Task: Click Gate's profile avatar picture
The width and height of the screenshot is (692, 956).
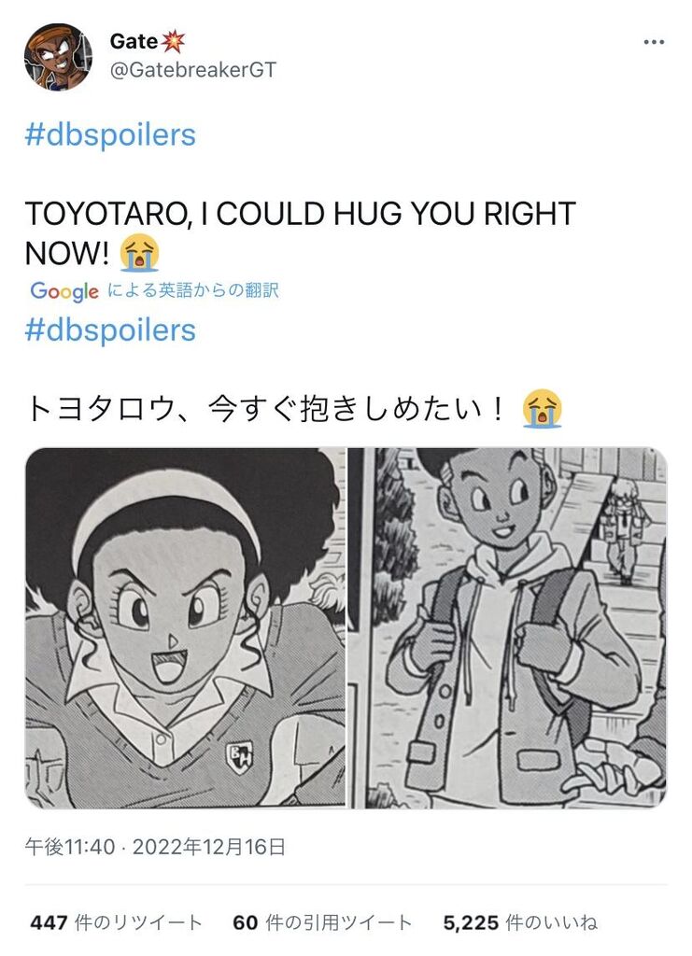Action: pos(59,57)
